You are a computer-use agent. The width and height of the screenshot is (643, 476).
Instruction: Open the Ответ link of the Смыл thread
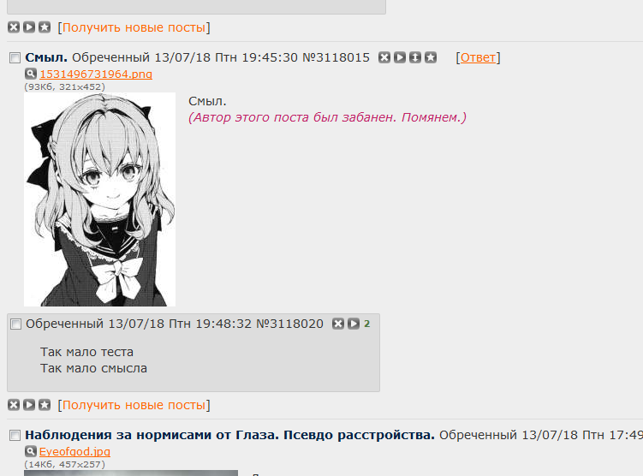pos(478,57)
